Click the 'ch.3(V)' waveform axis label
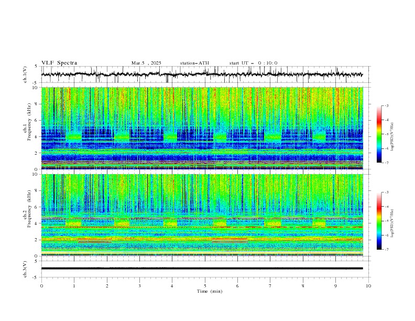Screen dimensions: 415x321 pos(25,269)
